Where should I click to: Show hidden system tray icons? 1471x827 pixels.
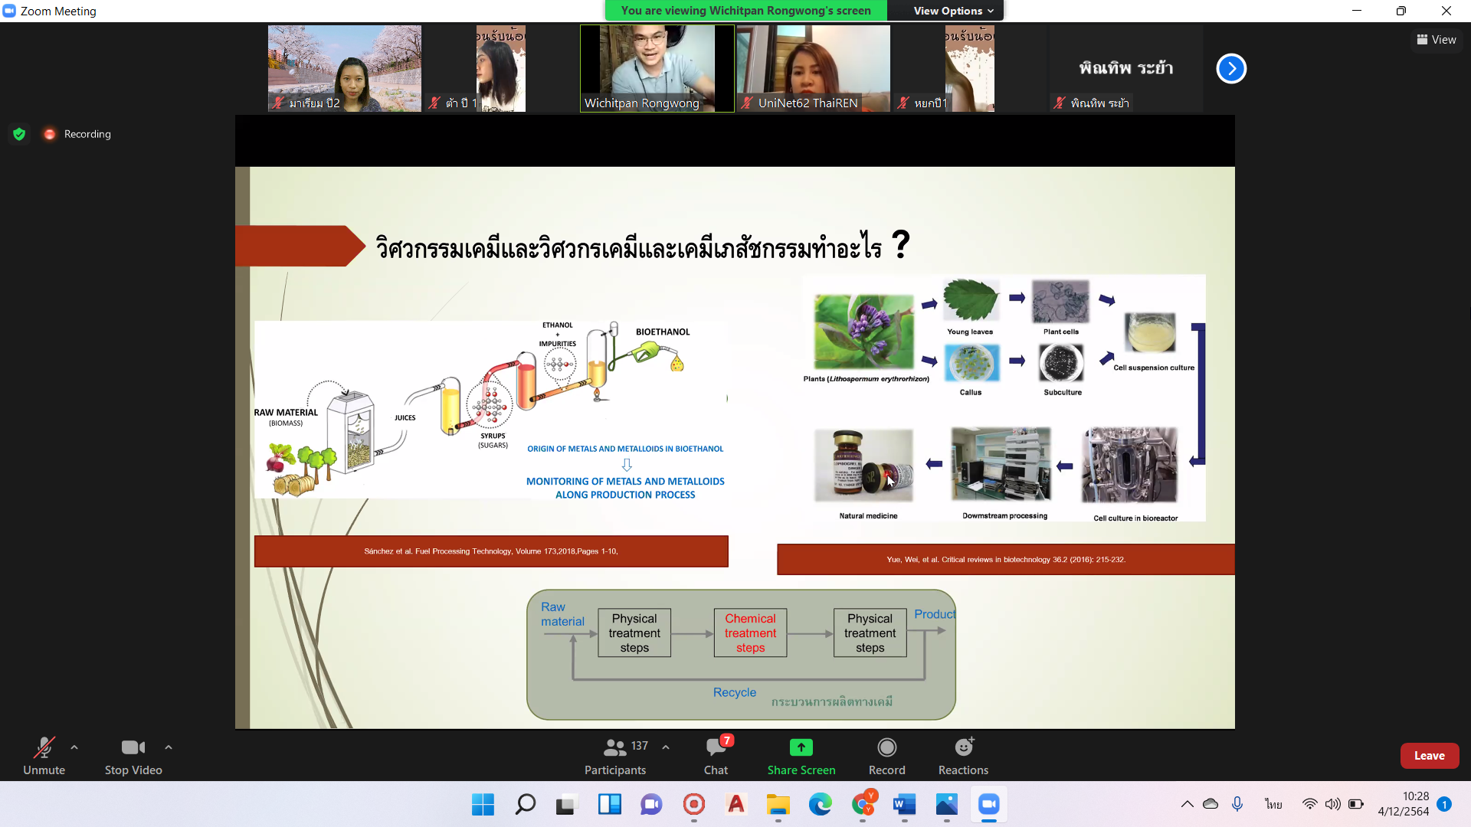pos(1187,804)
